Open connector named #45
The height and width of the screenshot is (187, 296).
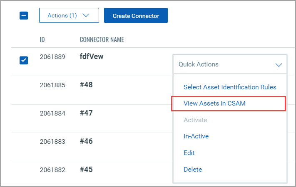click(x=86, y=170)
